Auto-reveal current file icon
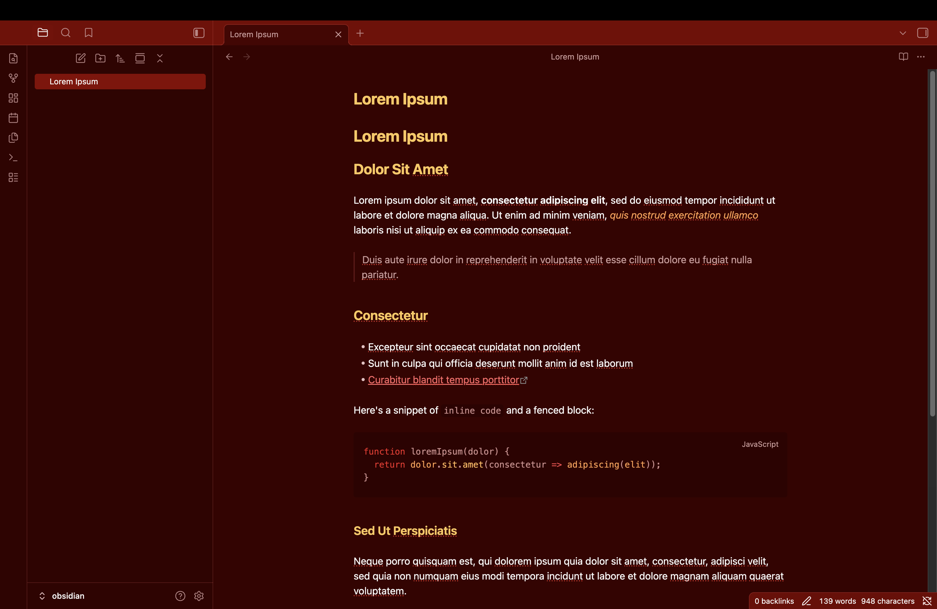This screenshot has width=937, height=609. click(x=140, y=58)
